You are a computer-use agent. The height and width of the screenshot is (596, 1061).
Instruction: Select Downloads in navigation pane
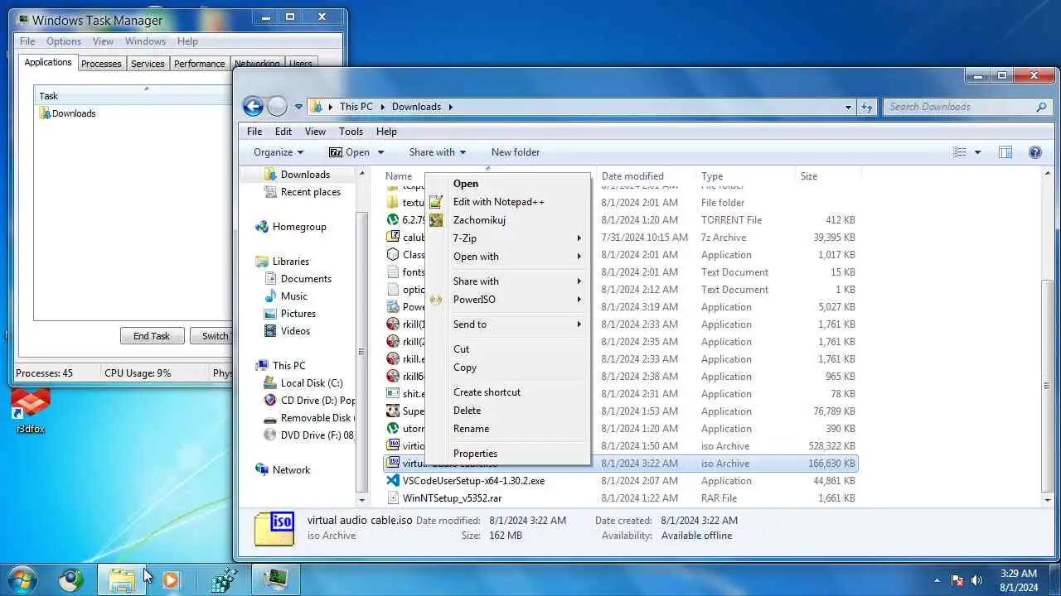pos(305,175)
